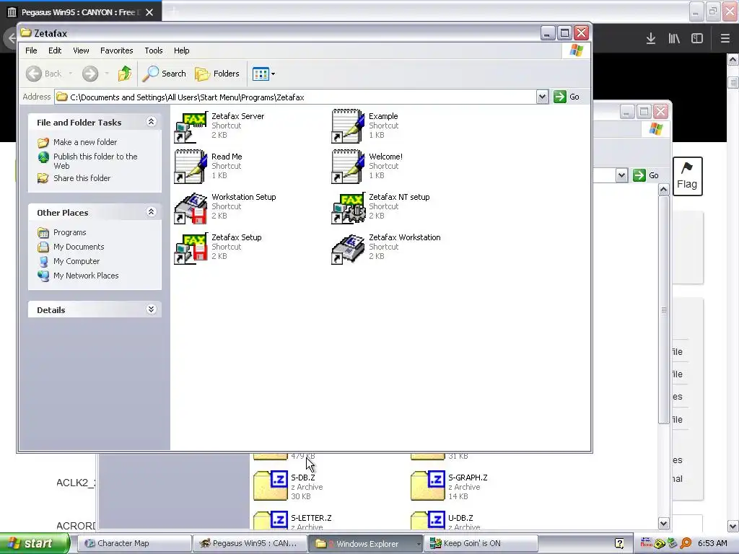Screen dimensions: 739x554
Task: Open the Windows Explorer taskbar group
Action: (x=365, y=543)
